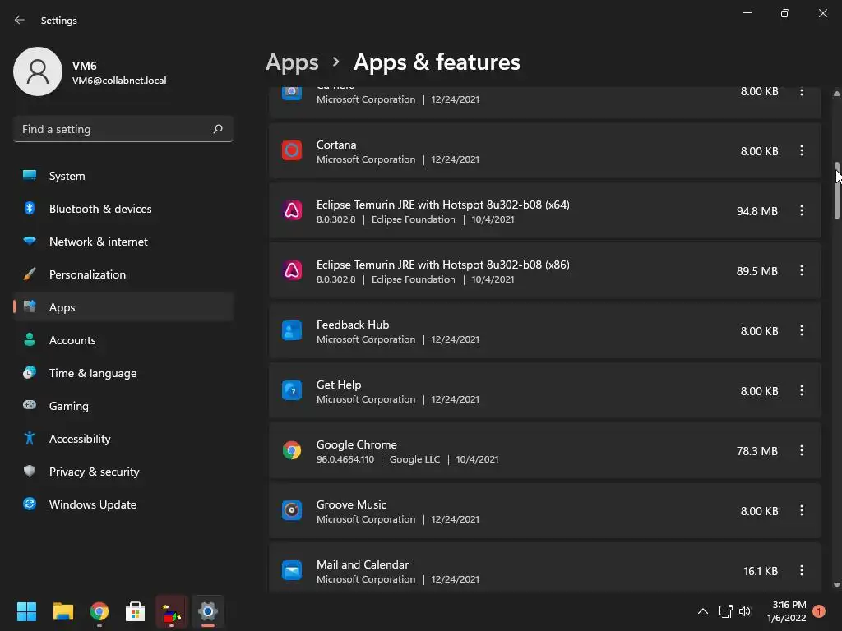842x631 pixels.
Task: Click the Groove Music app icon
Action: pos(292,511)
